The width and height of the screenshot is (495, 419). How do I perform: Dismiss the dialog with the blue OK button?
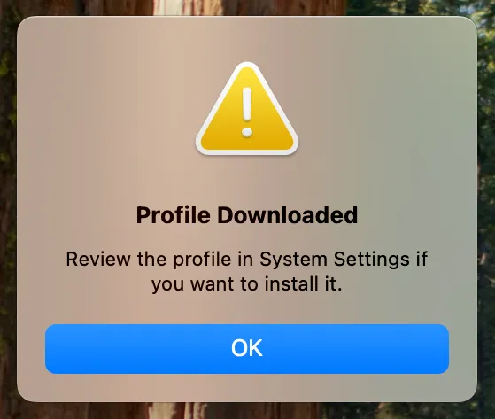pos(247,349)
